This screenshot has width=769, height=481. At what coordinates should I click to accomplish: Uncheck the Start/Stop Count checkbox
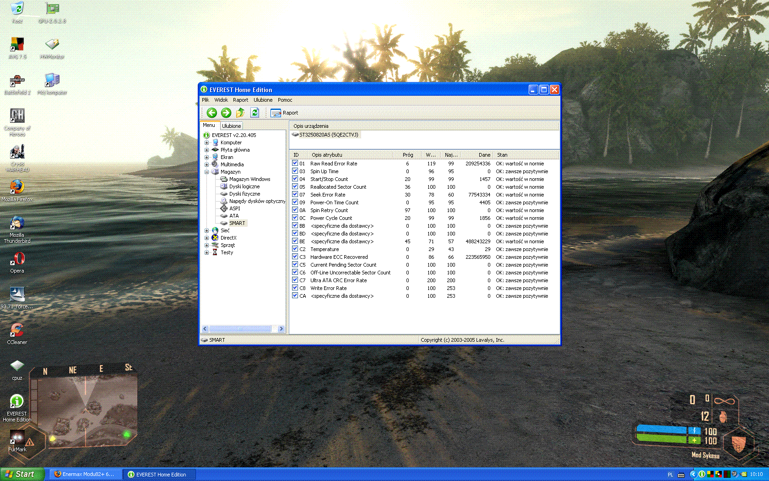tap(295, 179)
